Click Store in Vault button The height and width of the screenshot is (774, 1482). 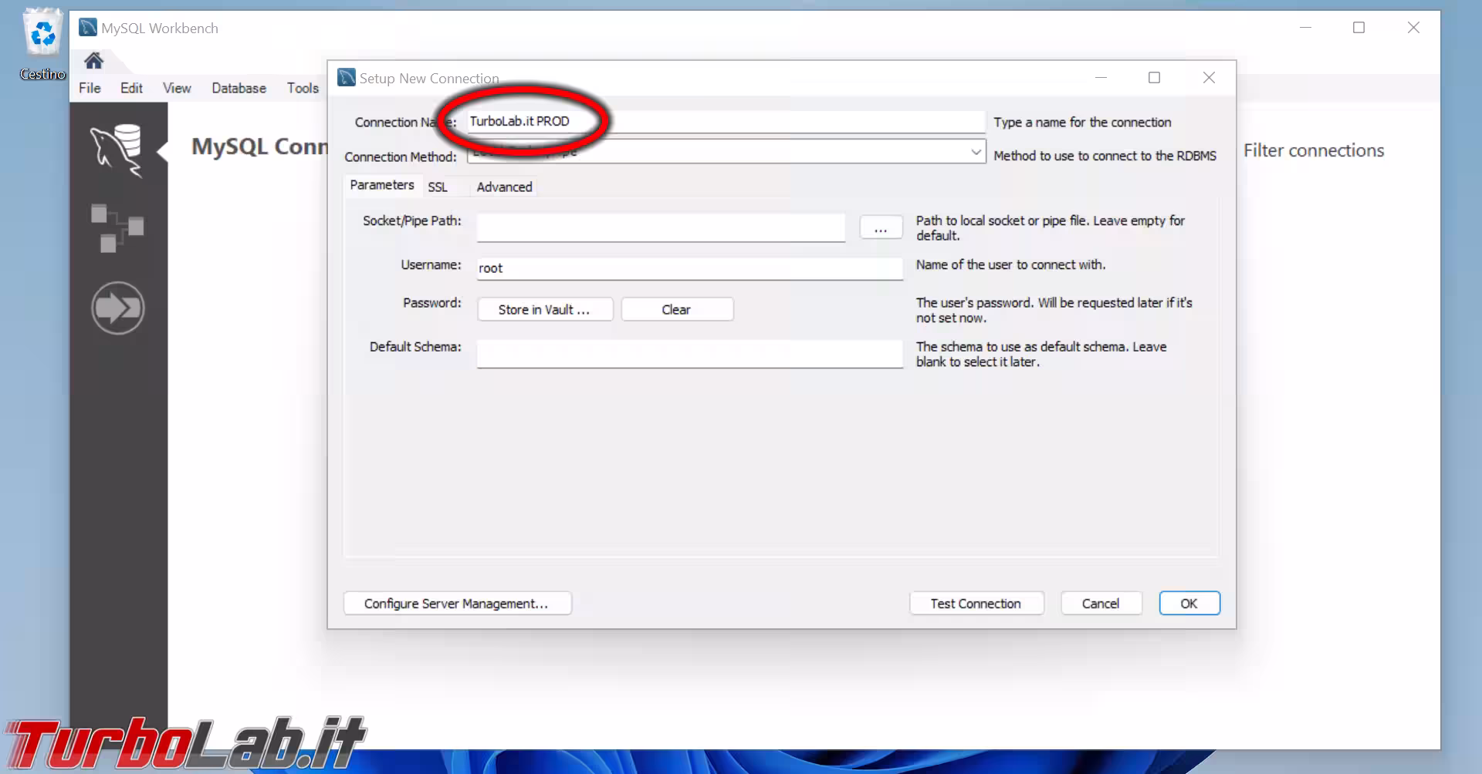point(545,309)
